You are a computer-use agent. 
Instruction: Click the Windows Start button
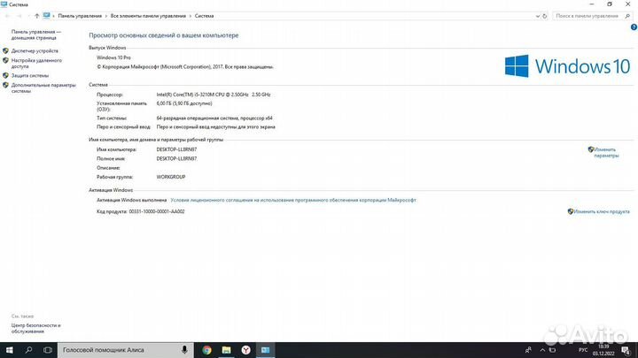click(9, 350)
